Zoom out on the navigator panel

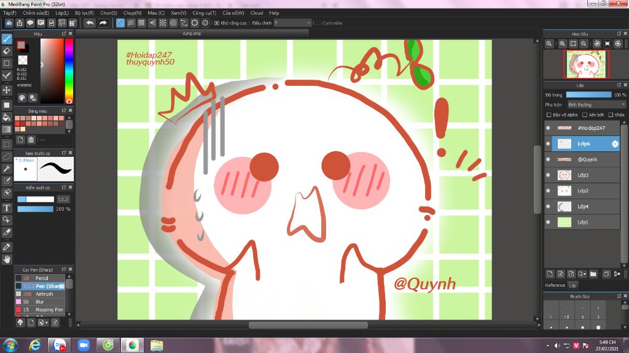coord(584,44)
